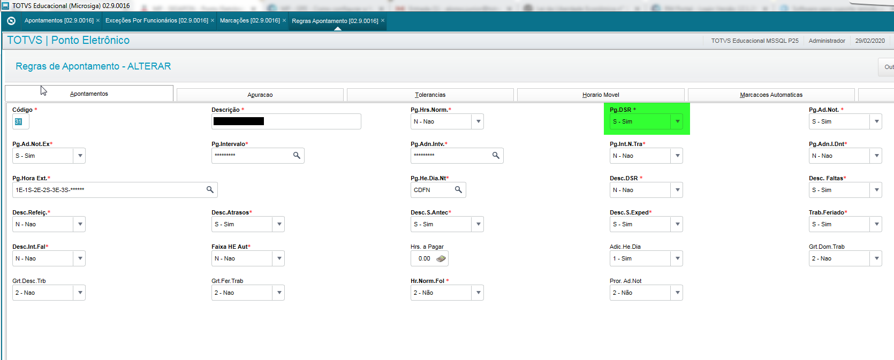Select the Regras Apontamento window tab
Viewport: 894px width, 360px height.
[x=335, y=21]
